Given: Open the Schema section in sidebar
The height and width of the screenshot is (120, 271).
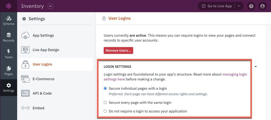Looking at the screenshot, I should pos(8,20).
